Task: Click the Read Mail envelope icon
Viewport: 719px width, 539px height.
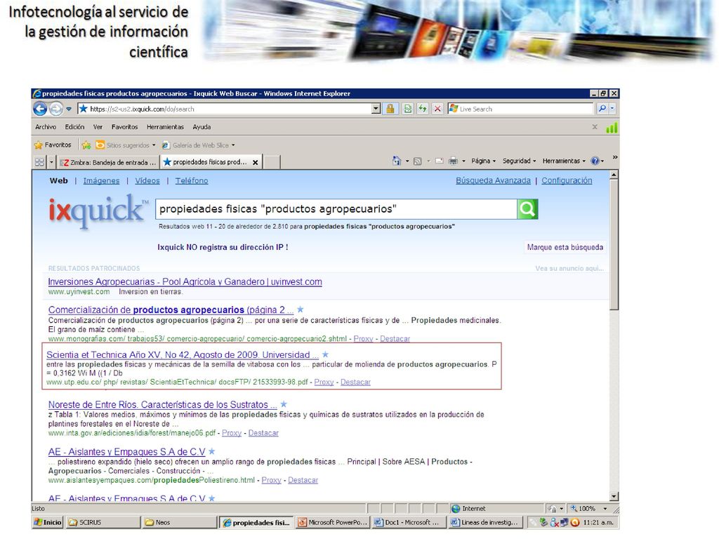Action: [x=440, y=161]
